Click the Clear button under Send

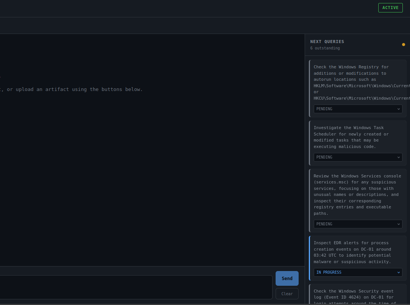pos(287,294)
